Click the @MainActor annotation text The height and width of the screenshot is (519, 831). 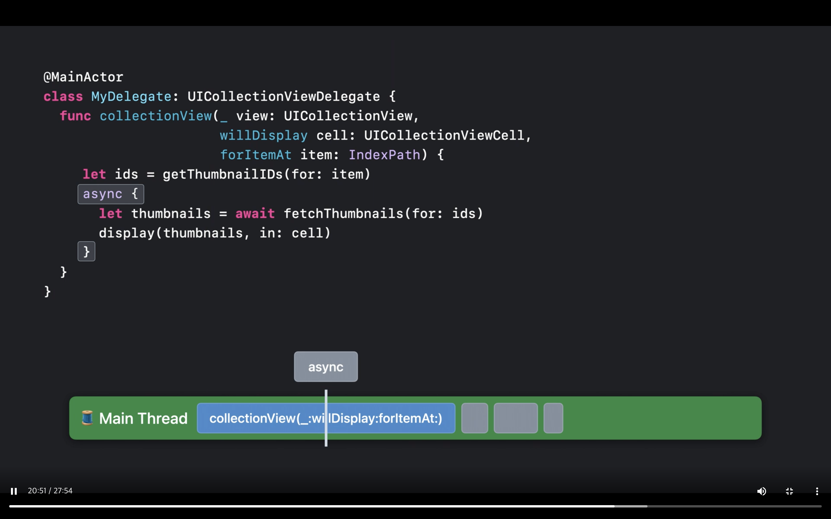[83, 77]
